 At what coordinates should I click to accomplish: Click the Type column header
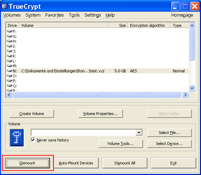[x=180, y=25]
